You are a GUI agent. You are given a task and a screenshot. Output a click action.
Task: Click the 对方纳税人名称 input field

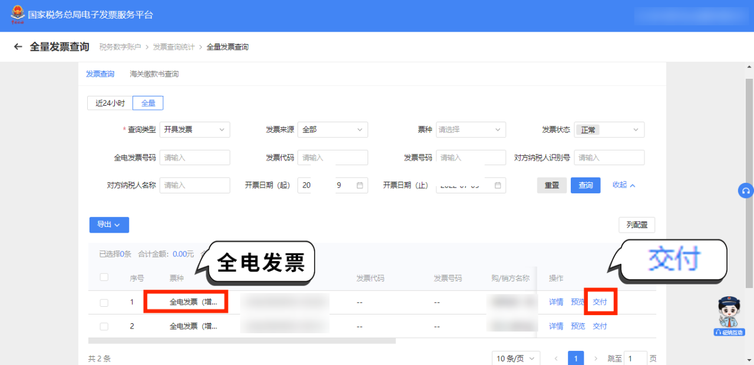194,185
